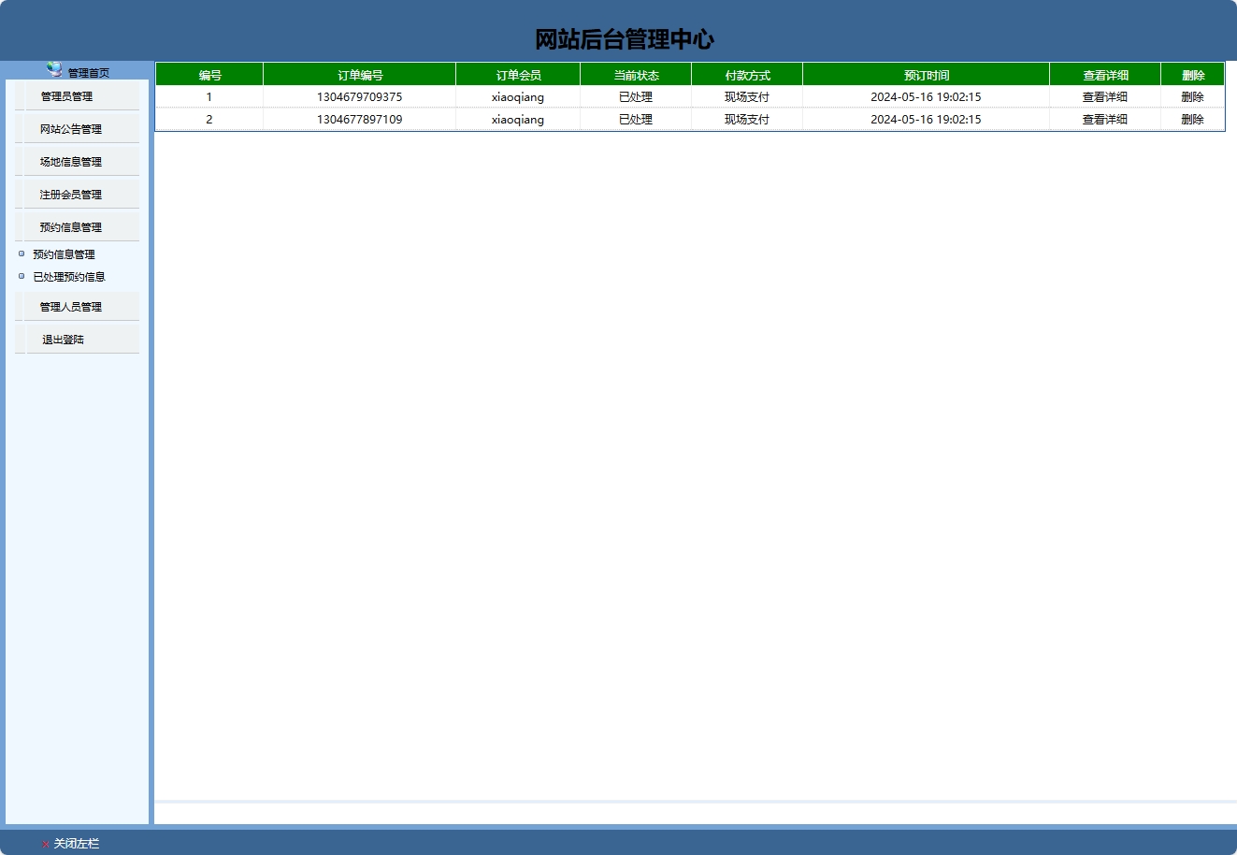Screen dimensions: 1237x855
Task: Click 关闭左栏 to hide the left sidebar
Action: coord(76,844)
